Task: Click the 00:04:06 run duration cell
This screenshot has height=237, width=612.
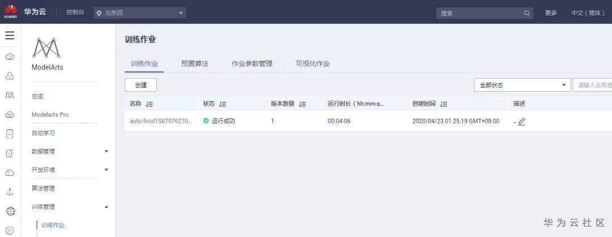Action: pos(339,121)
